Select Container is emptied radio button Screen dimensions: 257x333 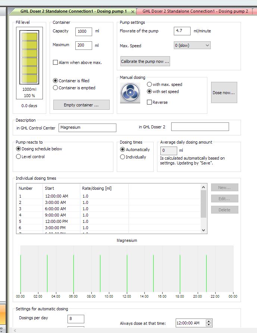pyautogui.click(x=55, y=88)
